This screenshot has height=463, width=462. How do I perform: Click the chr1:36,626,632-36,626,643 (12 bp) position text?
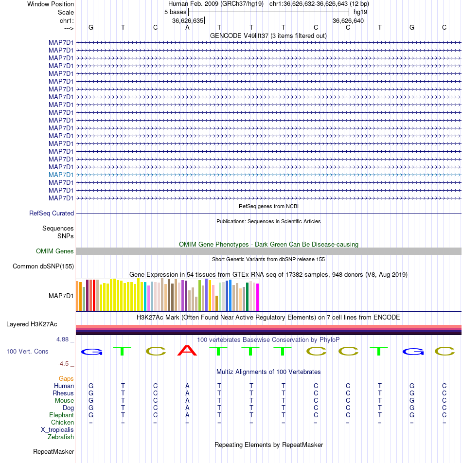tap(319, 4)
